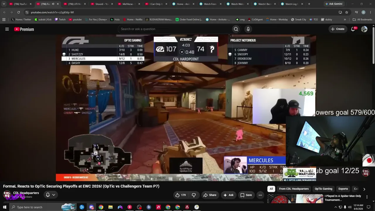
Task: Open Chrome apps grid in bookmarks bar
Action: coord(4,20)
